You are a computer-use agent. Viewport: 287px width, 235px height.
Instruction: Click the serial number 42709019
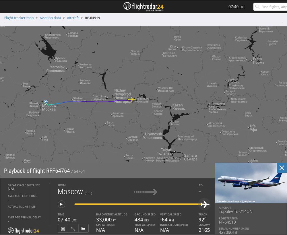tap(228, 232)
